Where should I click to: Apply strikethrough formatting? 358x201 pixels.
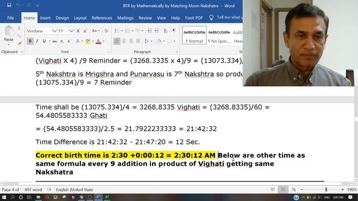55,41
